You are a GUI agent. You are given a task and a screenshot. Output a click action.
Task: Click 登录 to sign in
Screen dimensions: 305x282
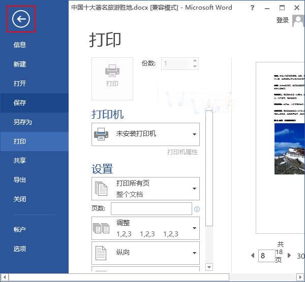pyautogui.click(x=283, y=20)
